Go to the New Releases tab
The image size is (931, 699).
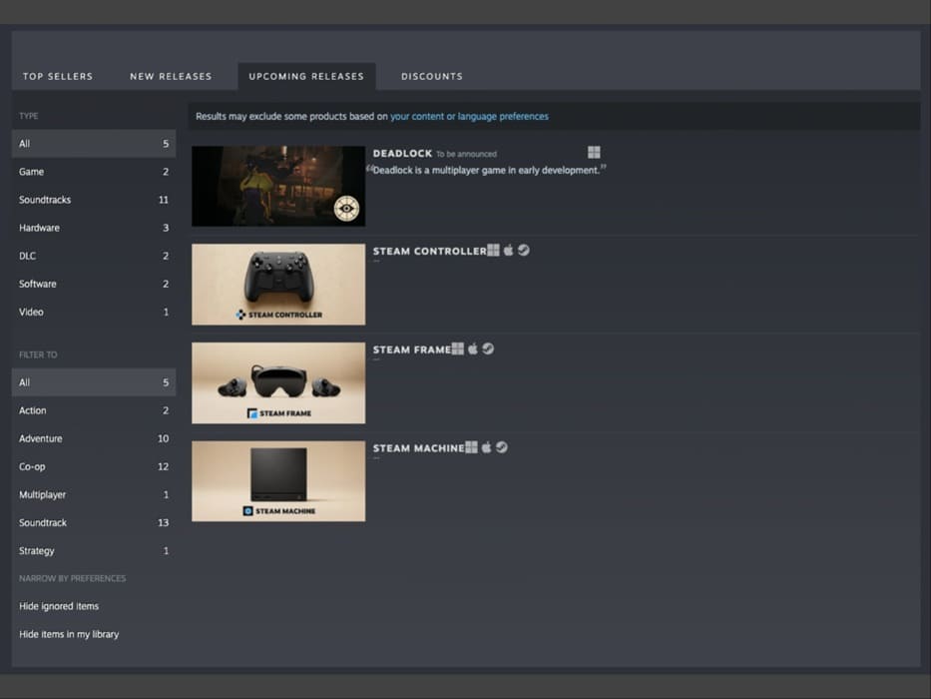point(171,76)
